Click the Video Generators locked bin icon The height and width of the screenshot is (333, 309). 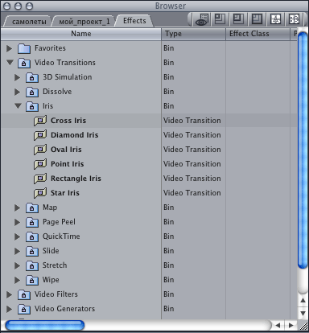[24, 309]
